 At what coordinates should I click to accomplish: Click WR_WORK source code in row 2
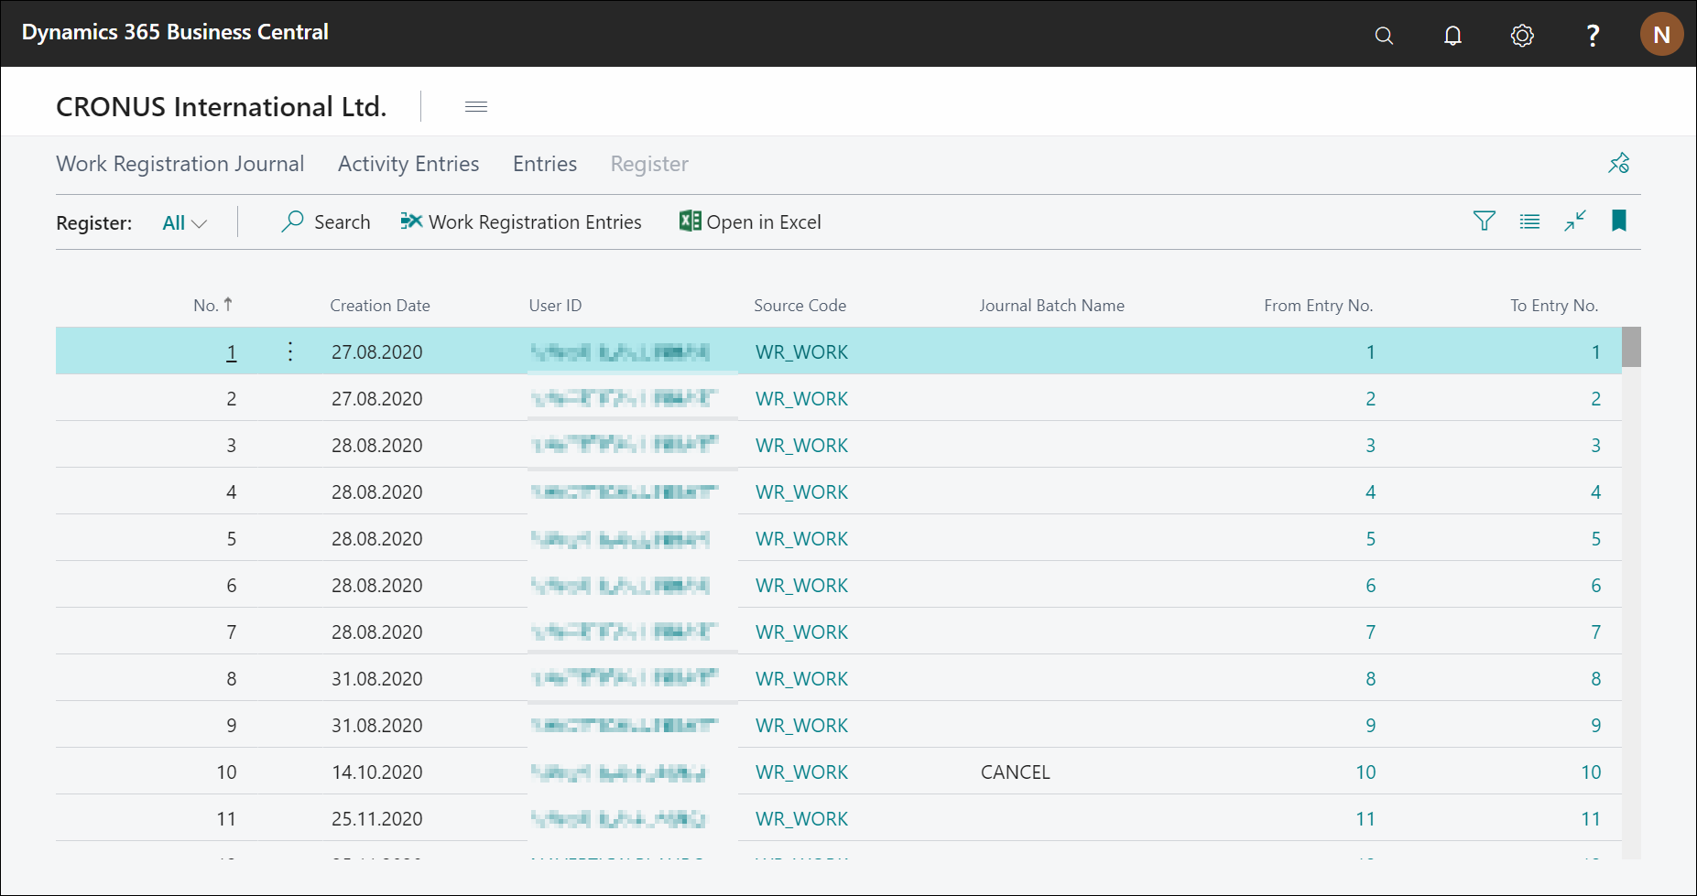click(801, 399)
